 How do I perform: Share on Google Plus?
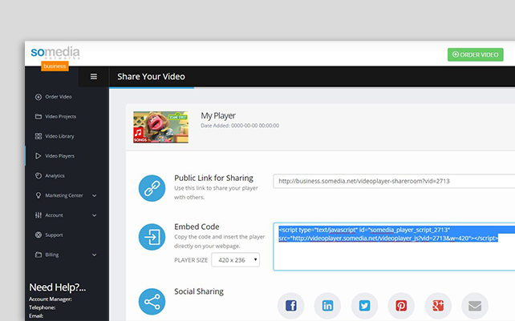pos(438,306)
